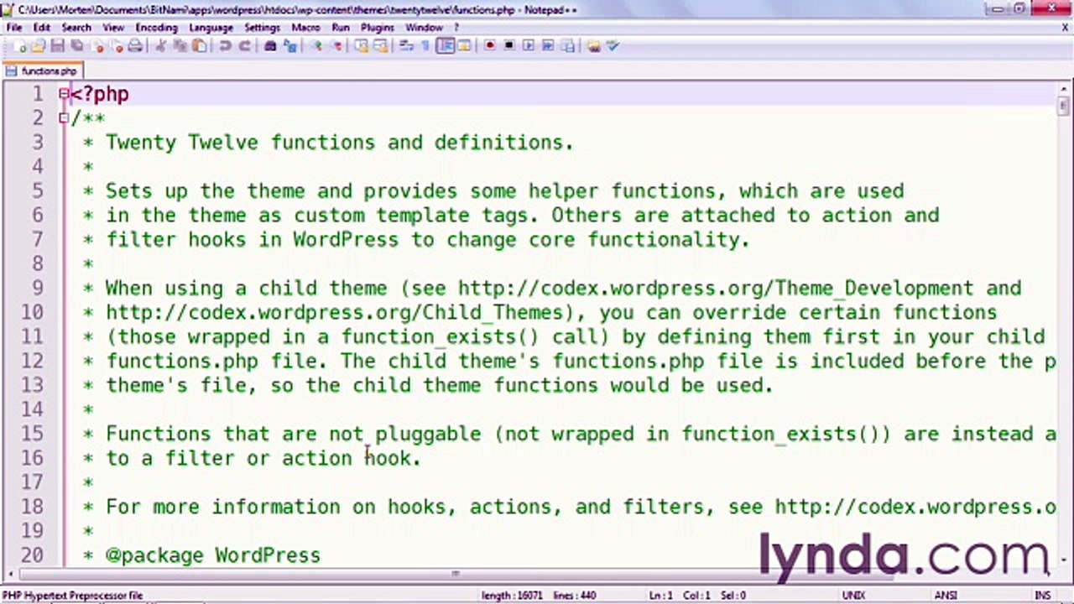This screenshot has height=604, width=1074.
Task: Open the View menu
Action: point(113,28)
